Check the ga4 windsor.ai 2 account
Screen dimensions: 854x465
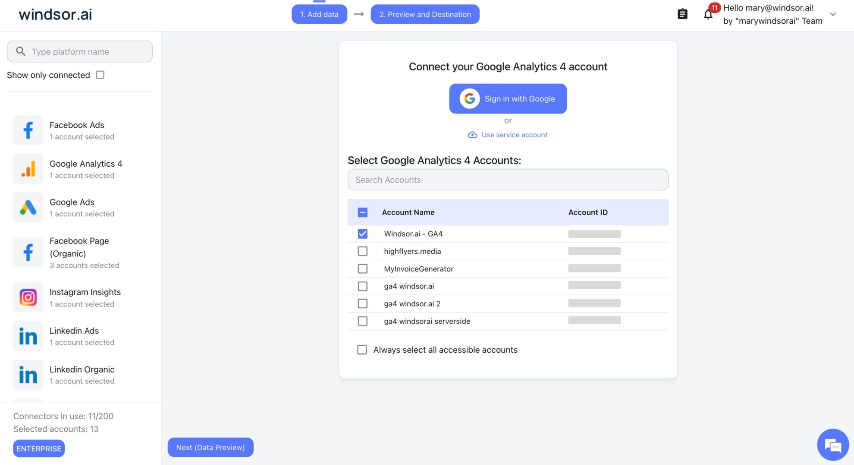[x=363, y=304]
